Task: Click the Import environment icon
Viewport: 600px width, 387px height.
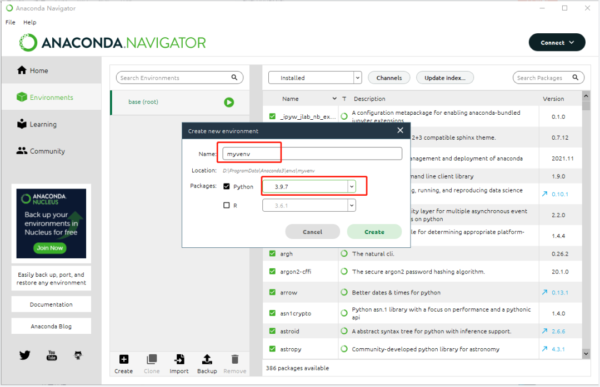Action: [x=179, y=359]
